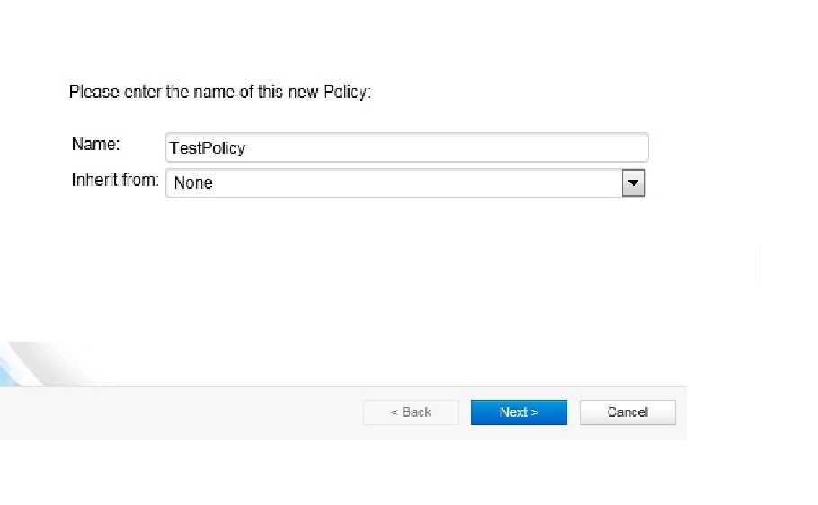Click the TestPolicy text in Name field
Screen dimensions: 818x505
coord(208,148)
